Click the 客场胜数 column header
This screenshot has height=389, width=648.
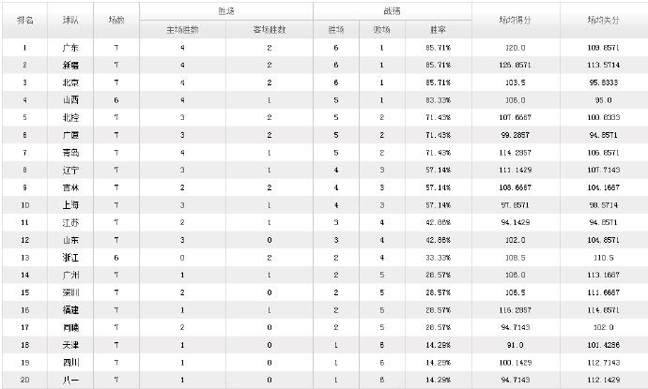pyautogui.click(x=270, y=30)
